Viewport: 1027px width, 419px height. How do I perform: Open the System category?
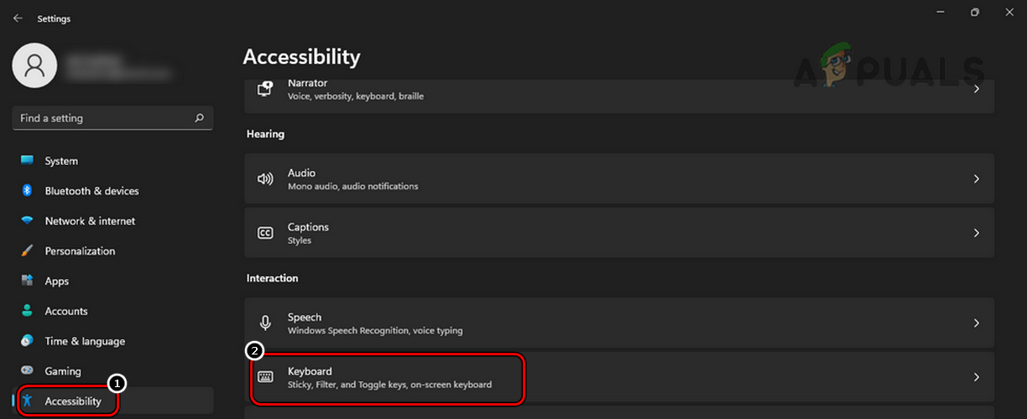pos(61,161)
